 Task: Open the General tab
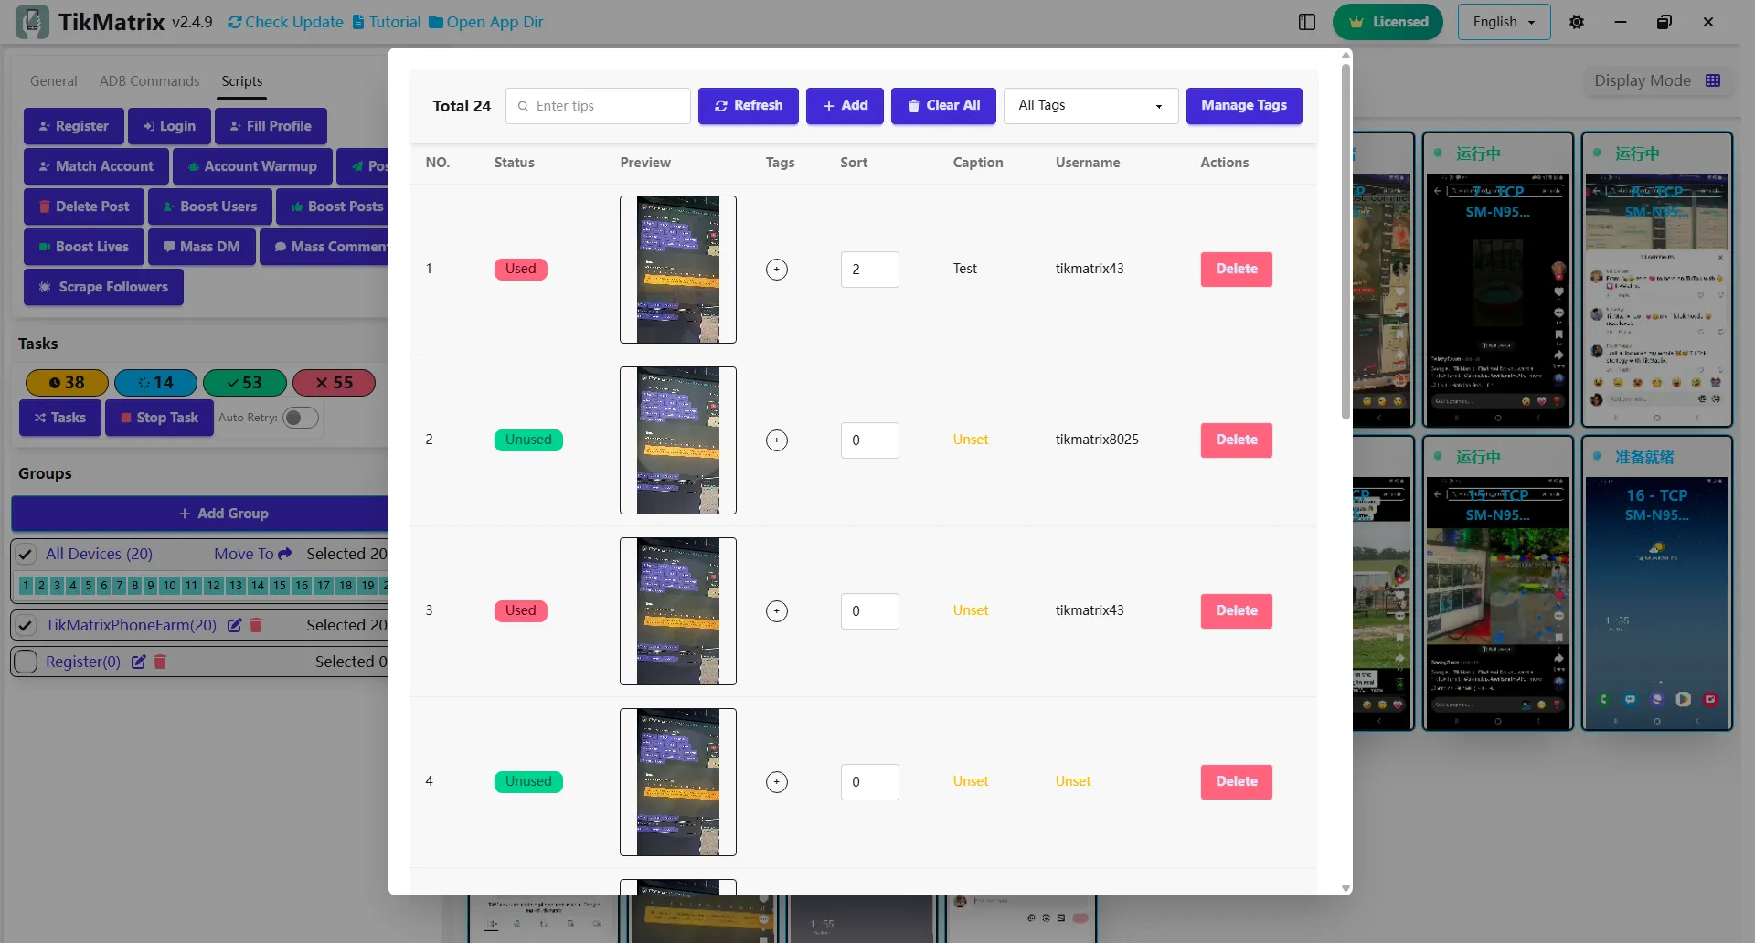coord(53,81)
